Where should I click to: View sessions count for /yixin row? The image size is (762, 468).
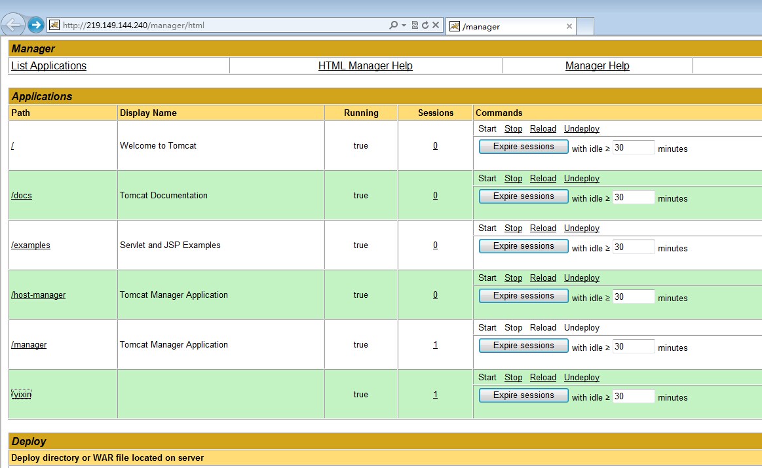coord(436,394)
